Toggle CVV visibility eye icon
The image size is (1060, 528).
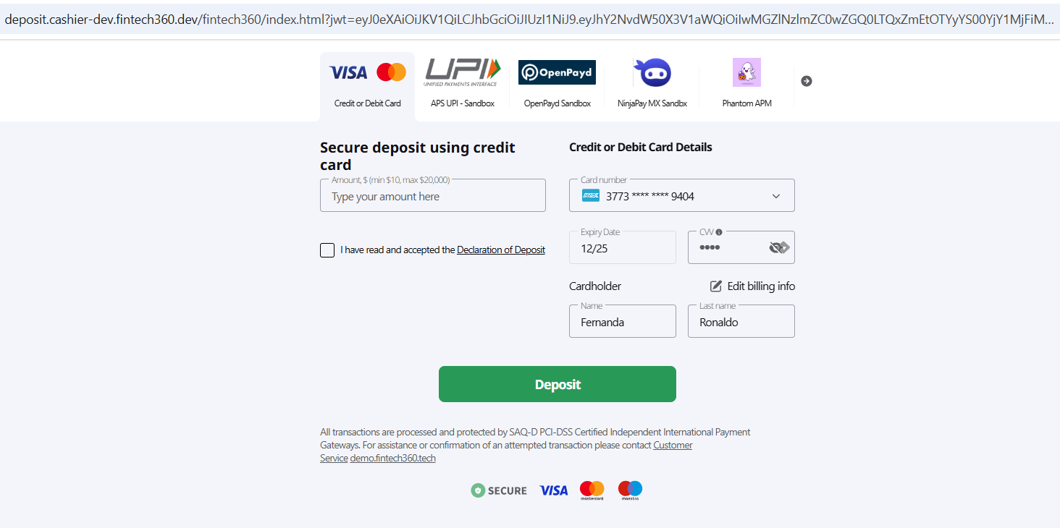[x=779, y=247]
